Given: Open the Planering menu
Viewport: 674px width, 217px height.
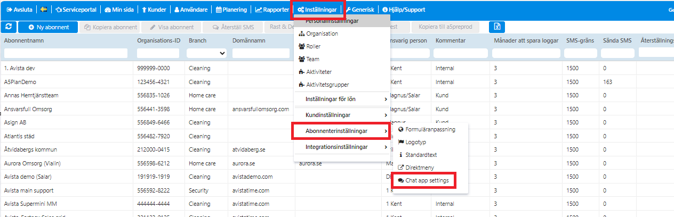Looking at the screenshot, I should (x=231, y=10).
